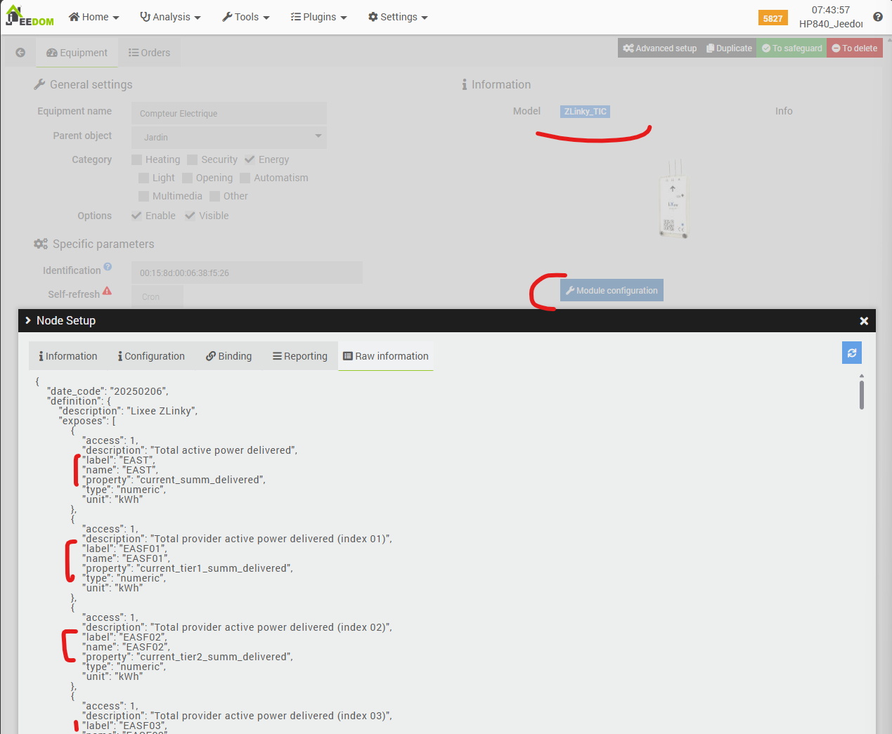The width and height of the screenshot is (892, 734).
Task: Expand the Analysis menu
Action: click(x=171, y=17)
